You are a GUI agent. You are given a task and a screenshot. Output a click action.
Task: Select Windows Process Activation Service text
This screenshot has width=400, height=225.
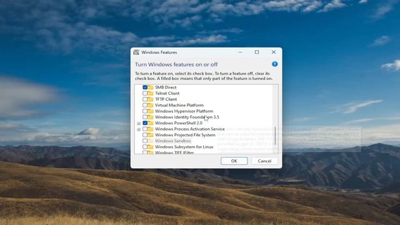pyautogui.click(x=190, y=129)
